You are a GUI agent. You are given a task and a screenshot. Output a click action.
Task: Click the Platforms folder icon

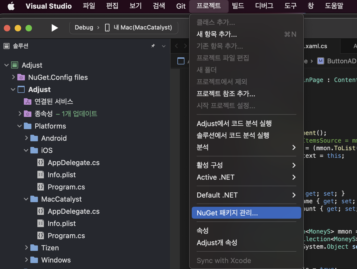[28, 126]
